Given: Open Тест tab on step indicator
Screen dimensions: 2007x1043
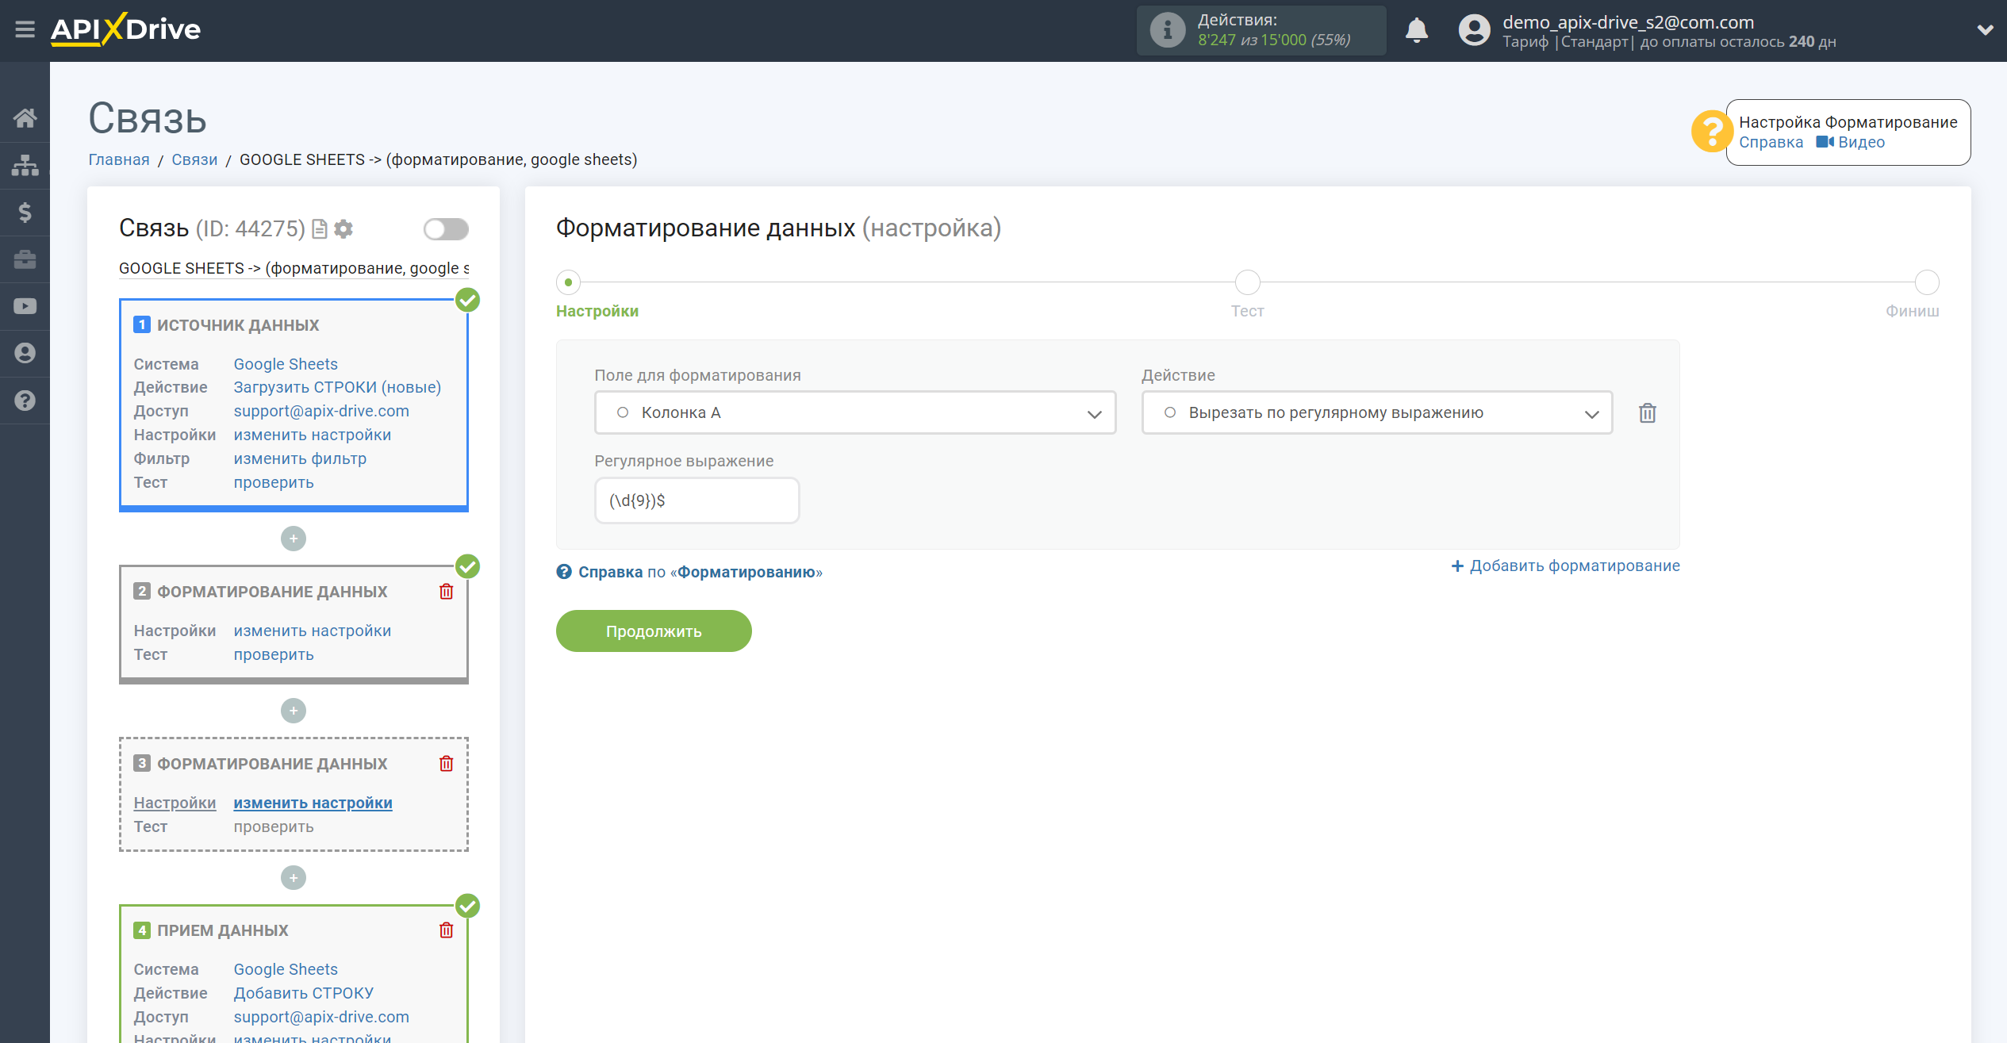Looking at the screenshot, I should point(1248,282).
